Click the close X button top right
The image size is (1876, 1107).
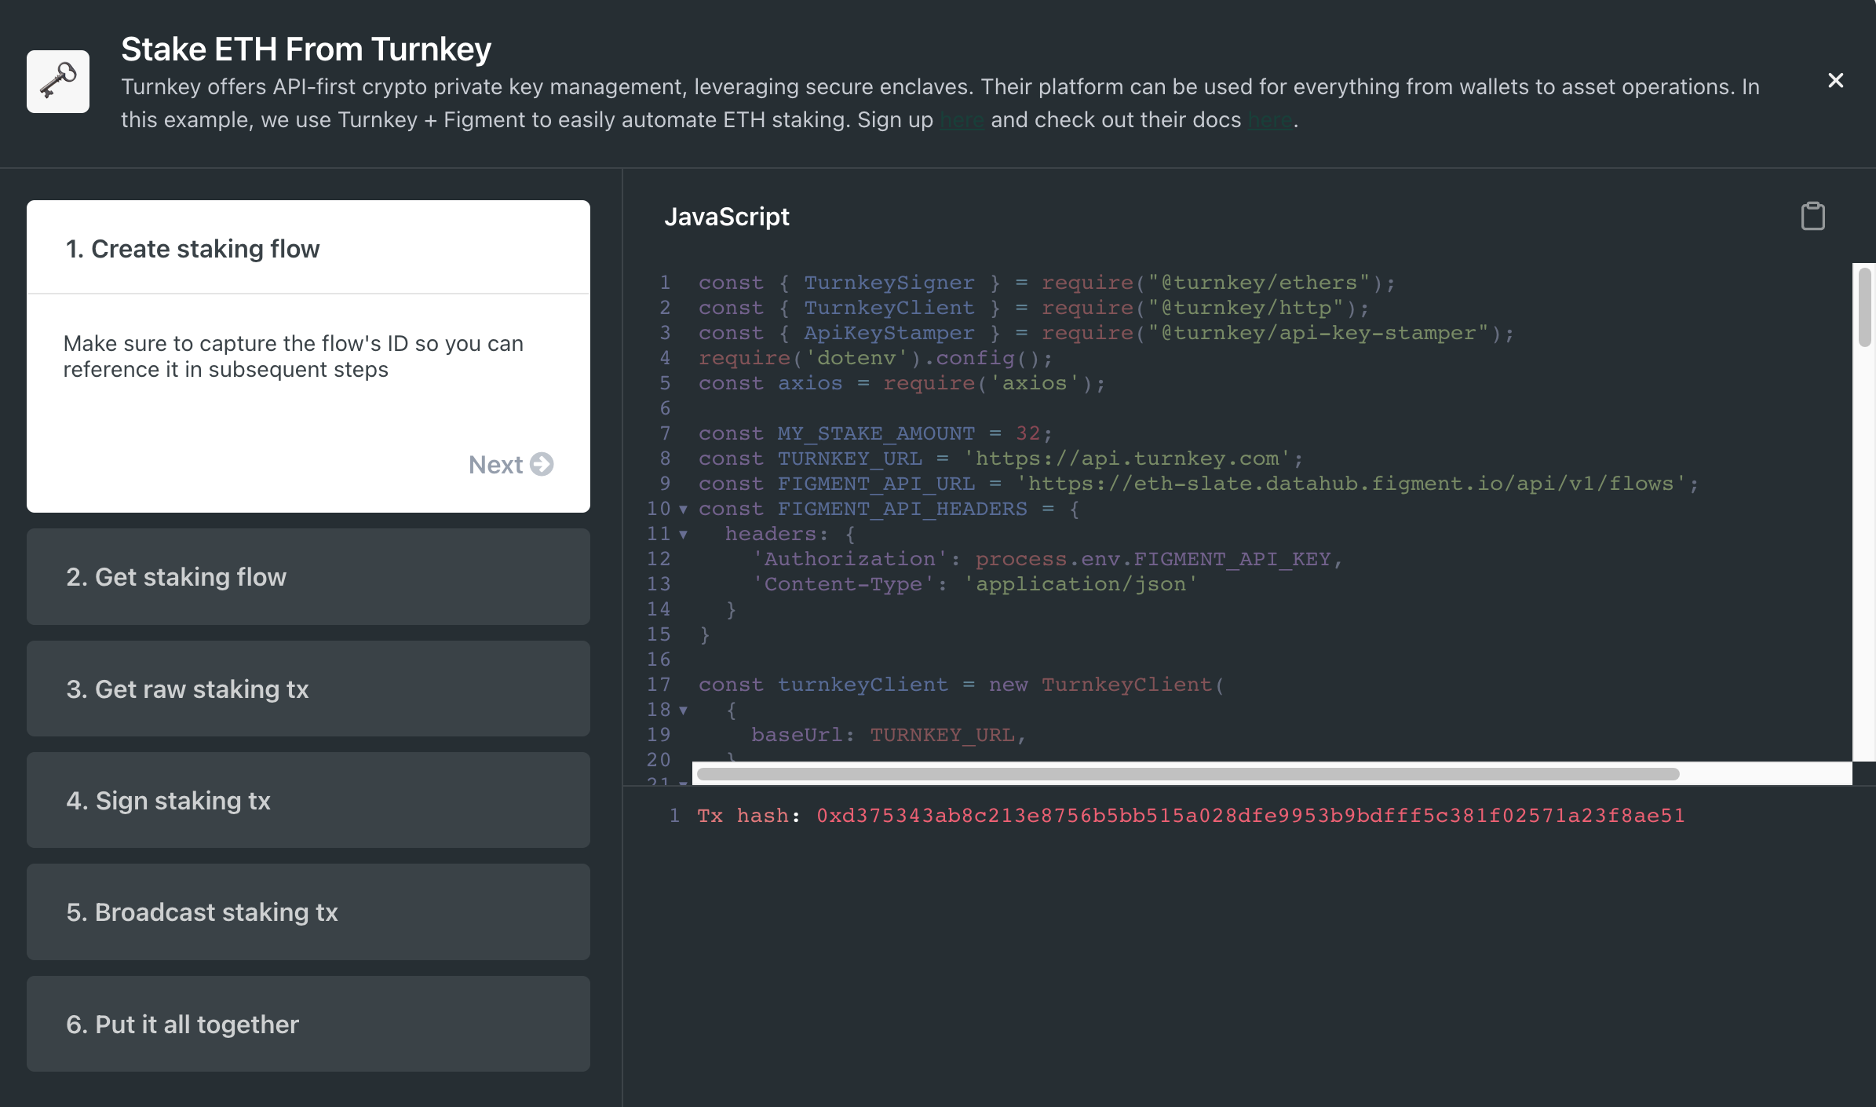pos(1838,82)
